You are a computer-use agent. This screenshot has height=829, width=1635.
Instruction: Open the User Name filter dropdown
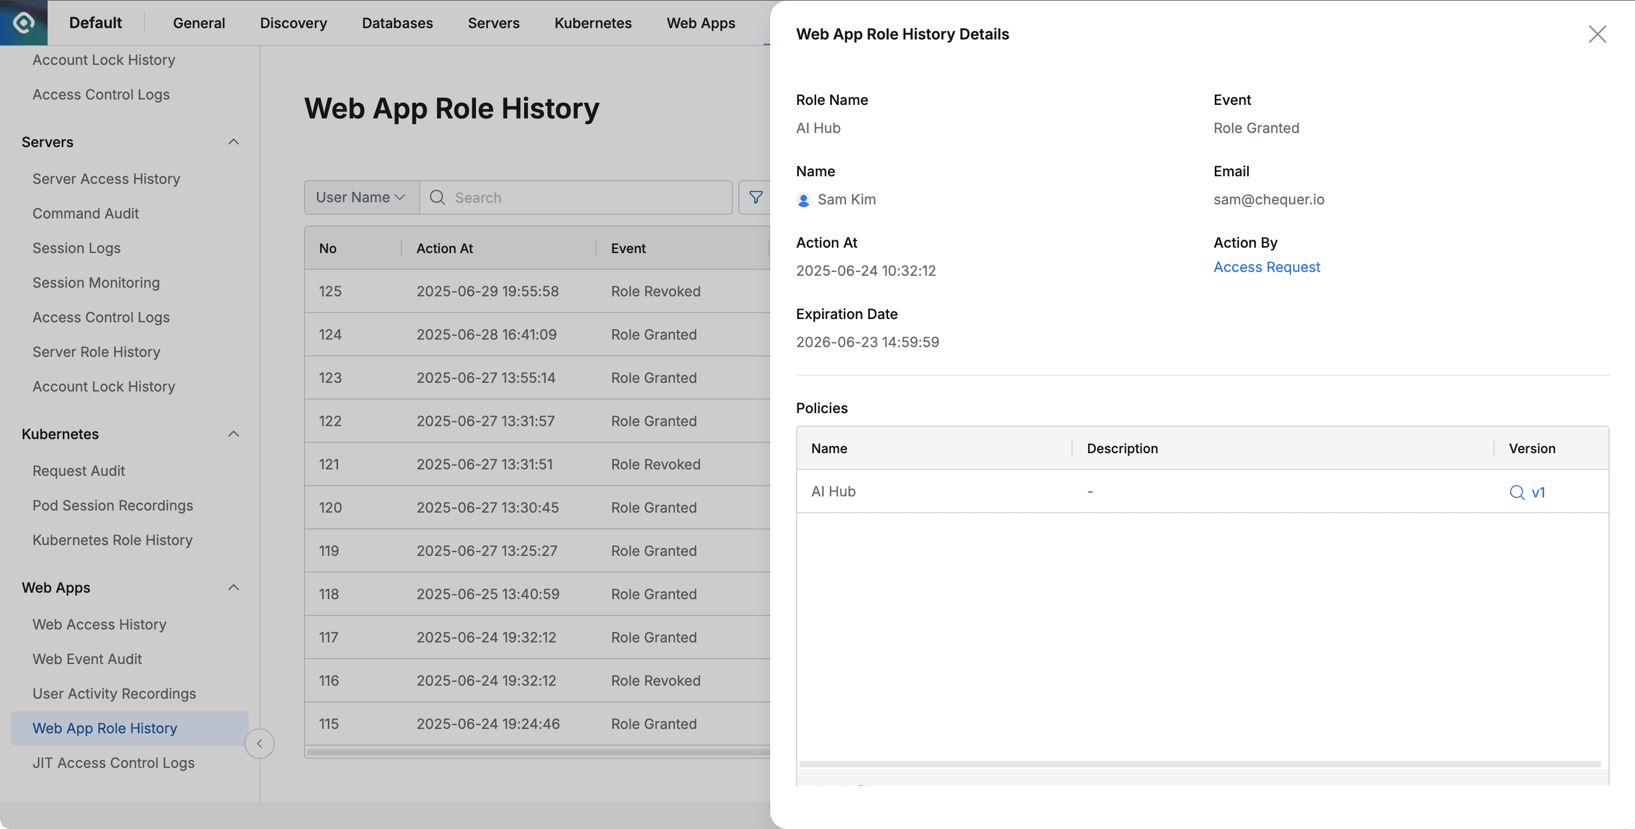[359, 197]
